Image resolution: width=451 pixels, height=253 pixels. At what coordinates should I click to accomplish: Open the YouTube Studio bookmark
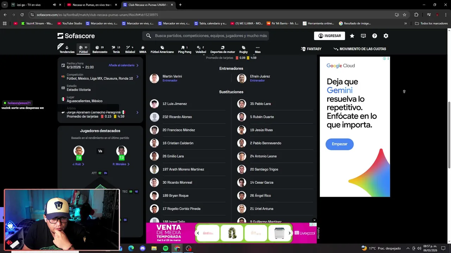[x=69, y=24]
